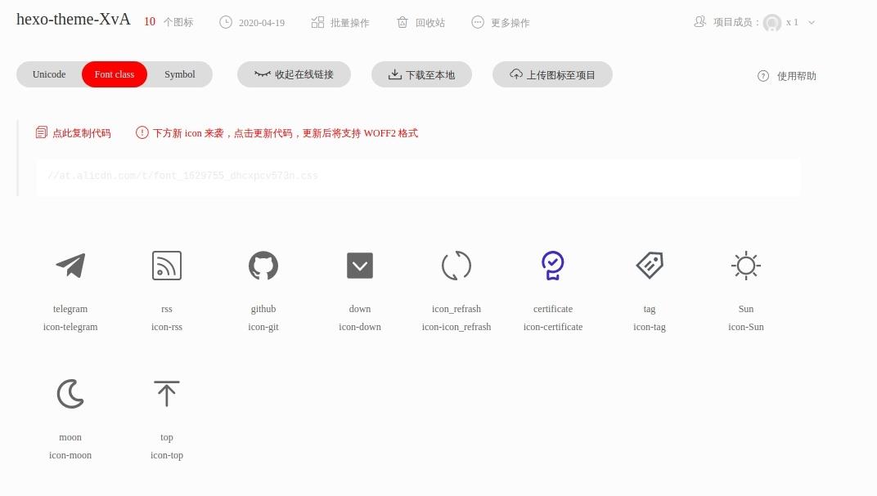Select the rss feed icon
877x496 pixels.
click(x=167, y=266)
